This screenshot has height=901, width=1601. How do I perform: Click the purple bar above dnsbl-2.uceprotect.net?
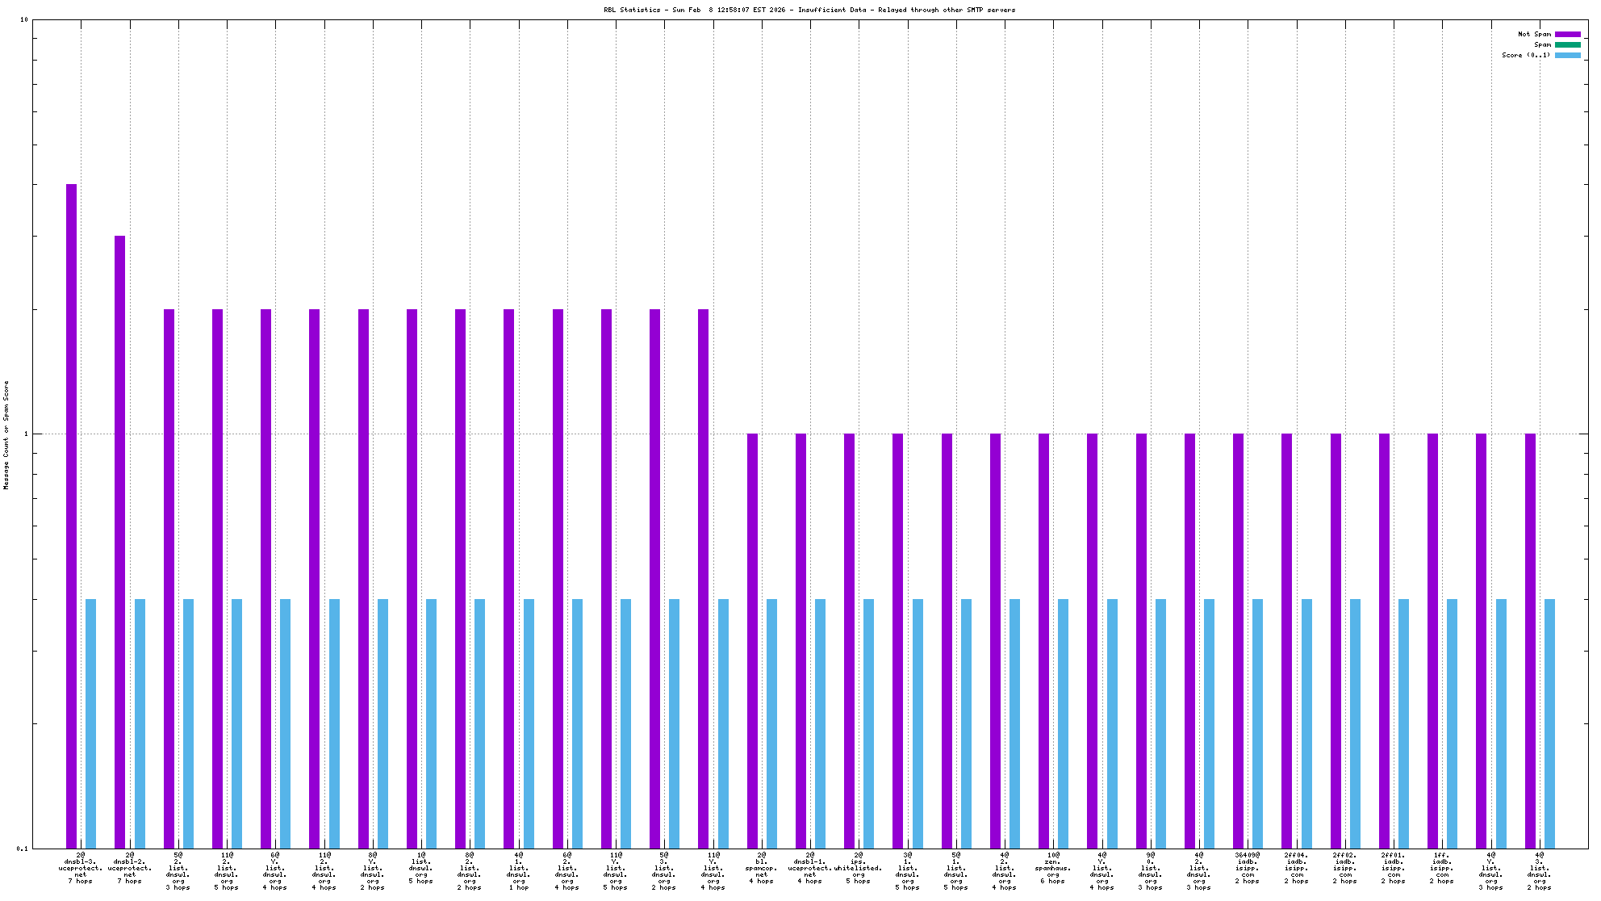pos(119,541)
